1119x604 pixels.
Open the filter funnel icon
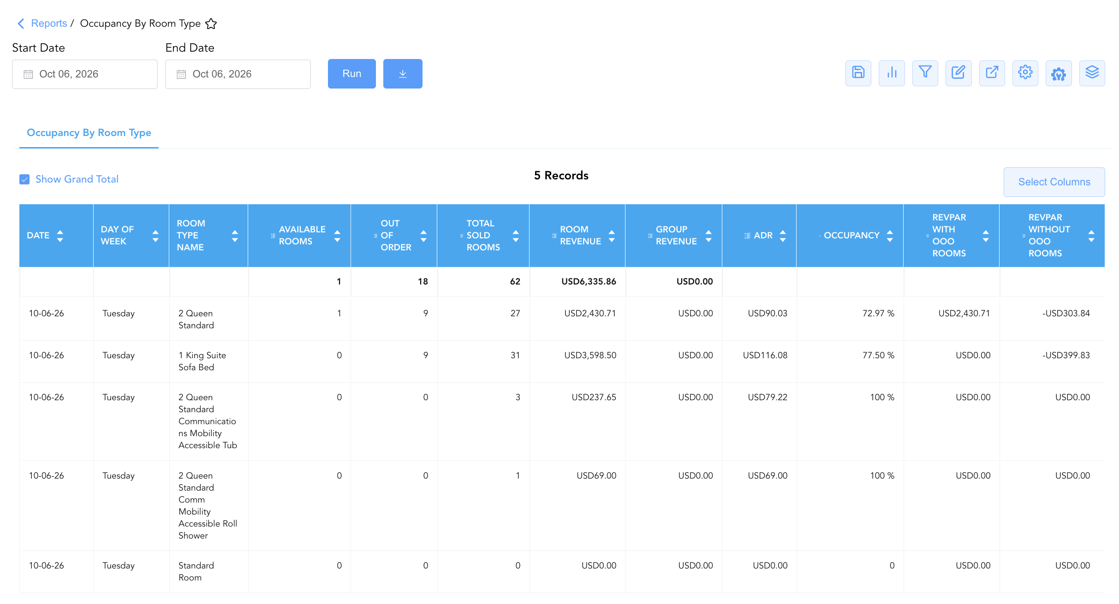point(925,73)
